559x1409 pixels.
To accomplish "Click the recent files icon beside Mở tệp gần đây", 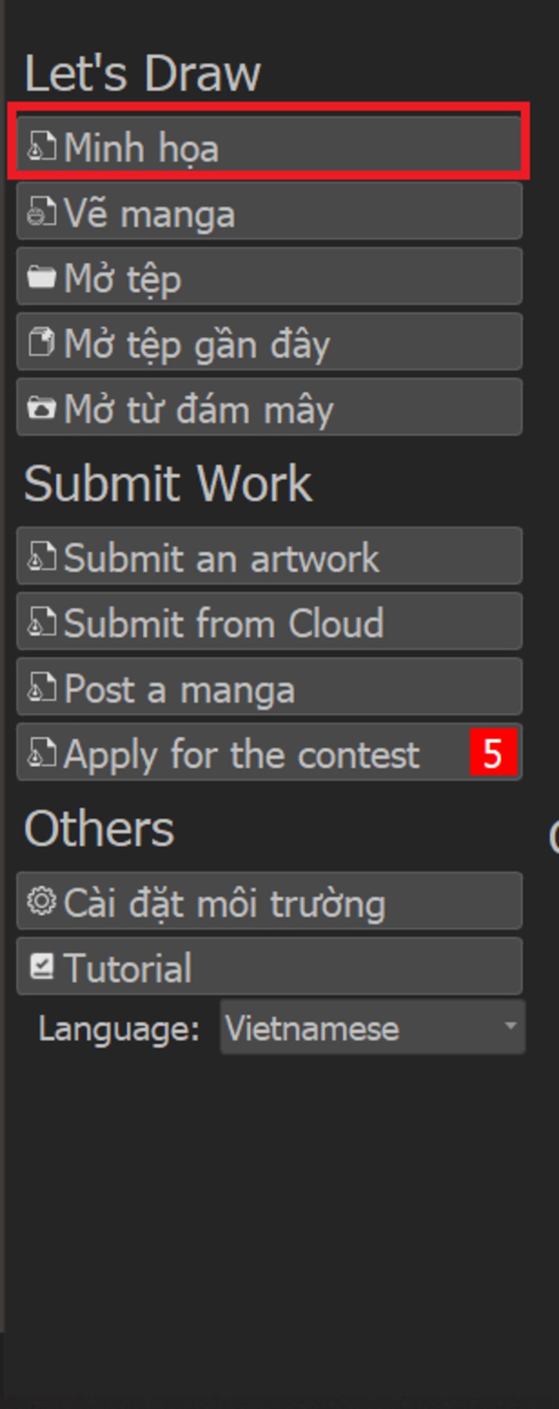I will (41, 342).
